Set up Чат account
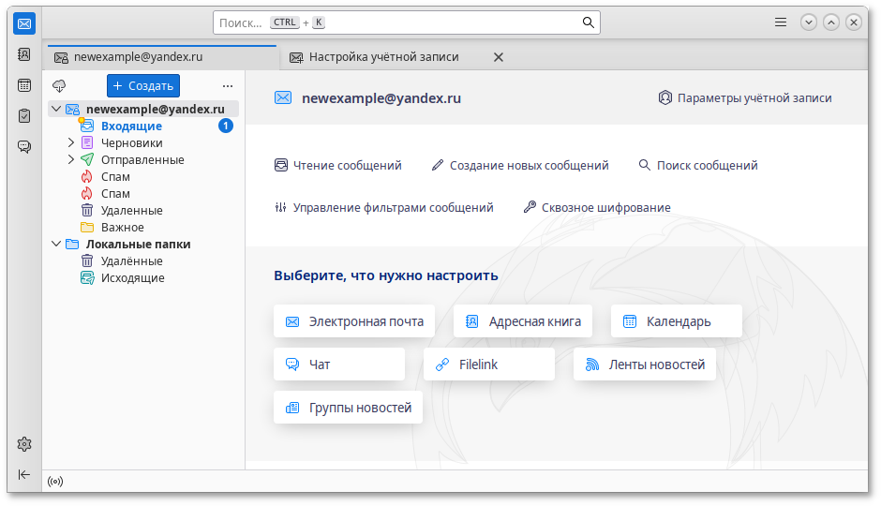 tap(339, 365)
